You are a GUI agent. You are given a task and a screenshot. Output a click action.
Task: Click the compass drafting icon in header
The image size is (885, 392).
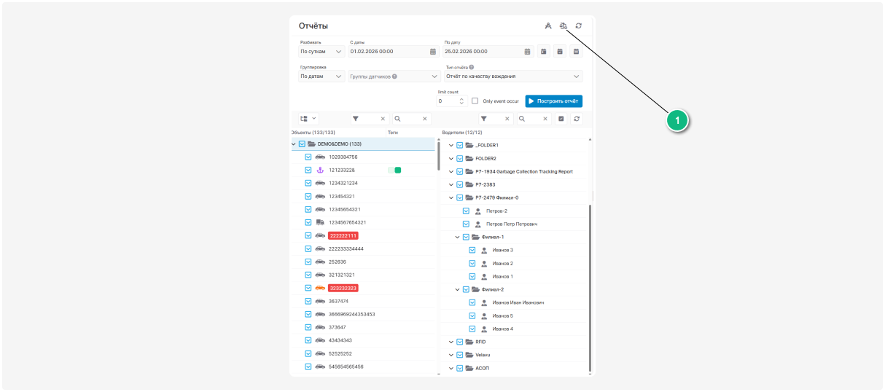point(548,26)
